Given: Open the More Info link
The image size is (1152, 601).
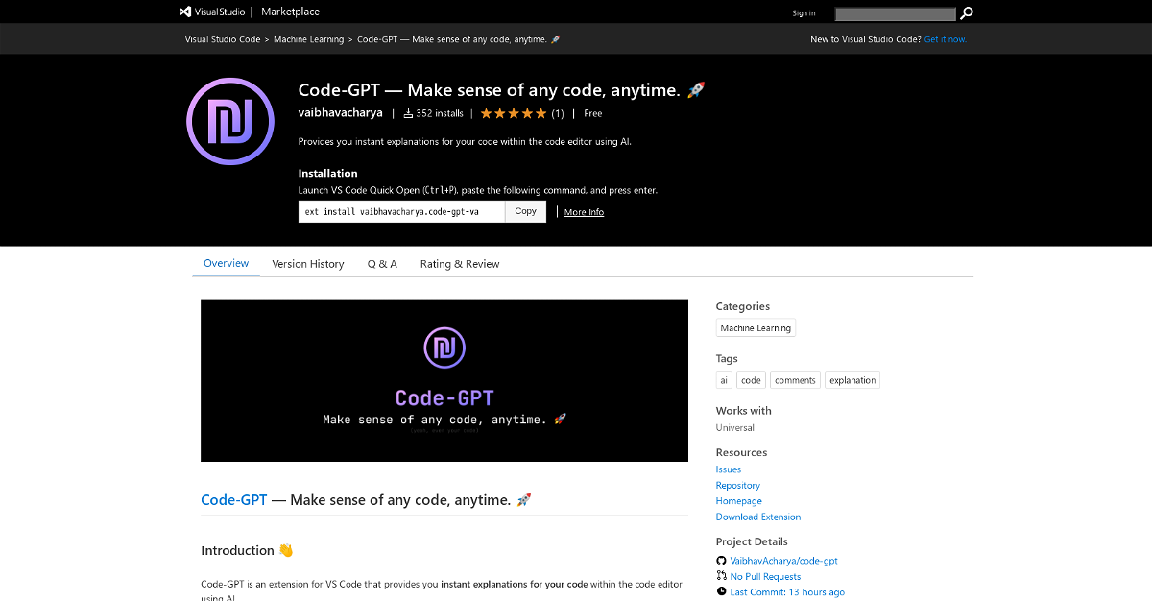Looking at the screenshot, I should 584,212.
